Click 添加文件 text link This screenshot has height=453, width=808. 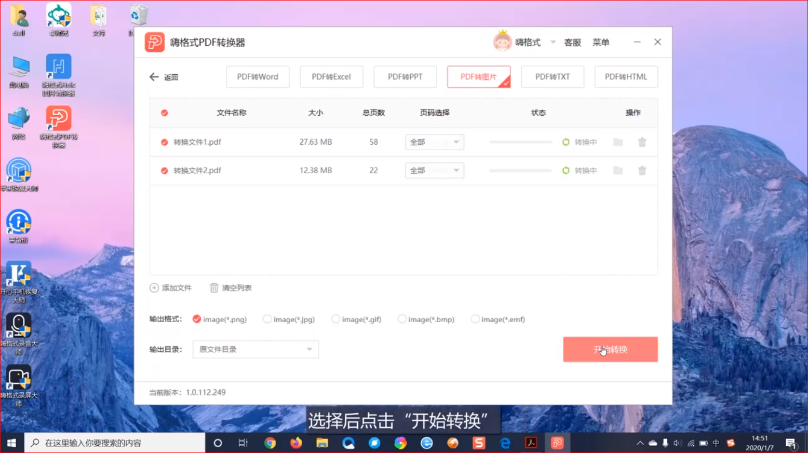pos(177,288)
